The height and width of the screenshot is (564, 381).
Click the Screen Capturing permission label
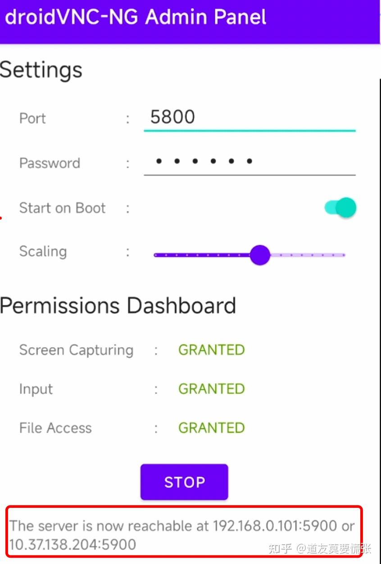coord(76,350)
